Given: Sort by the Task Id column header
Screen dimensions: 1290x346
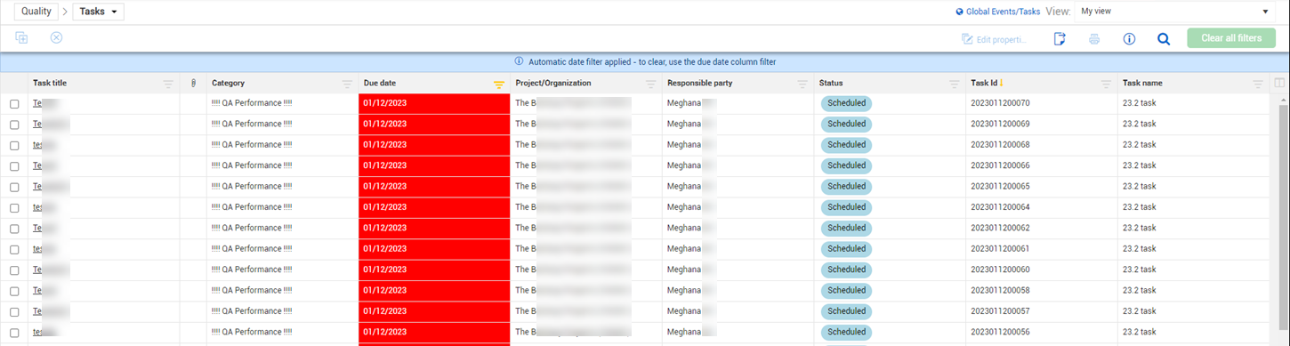Looking at the screenshot, I should [x=985, y=83].
